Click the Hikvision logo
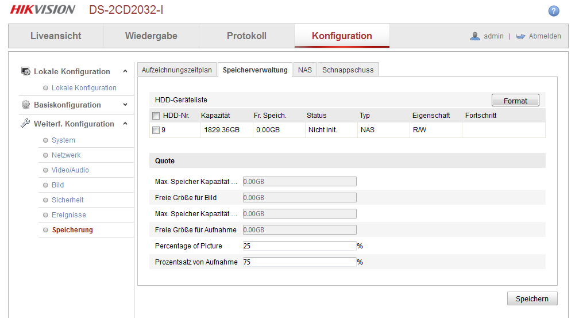575x318 pixels. (x=43, y=10)
